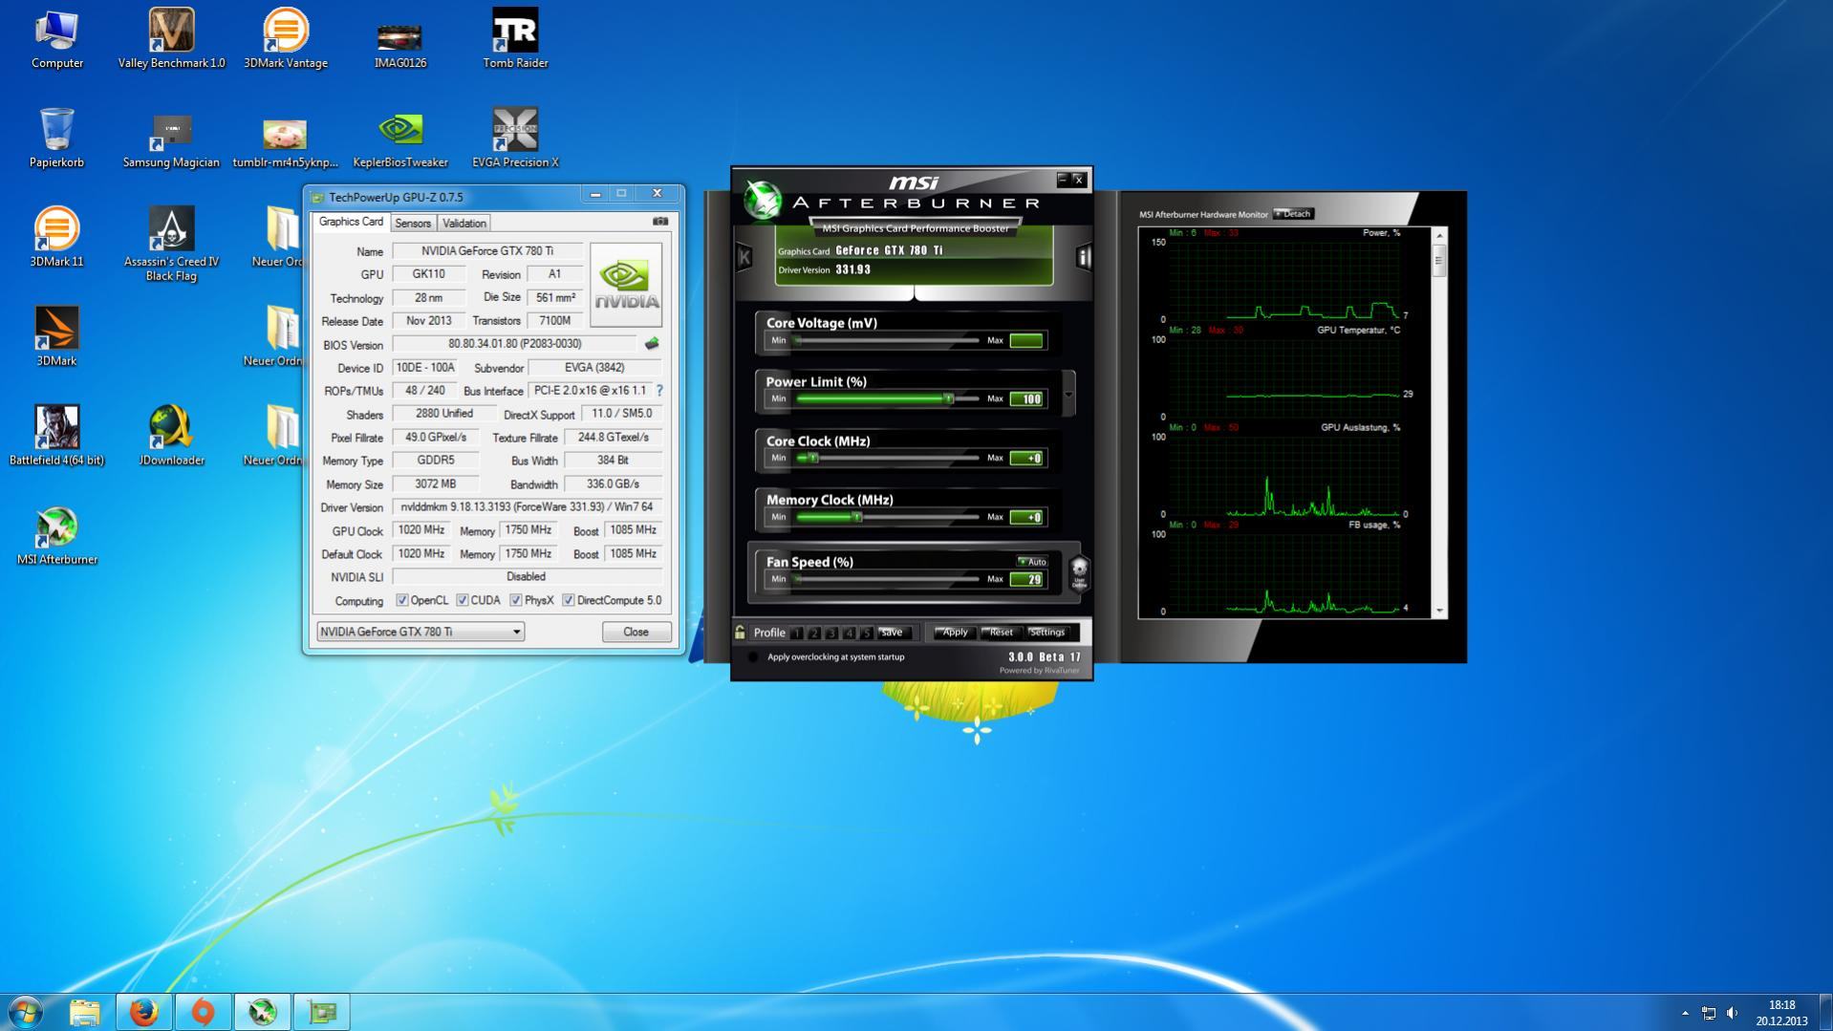The image size is (1833, 1031).
Task: Click the Close button in GPU-Z
Action: [636, 632]
